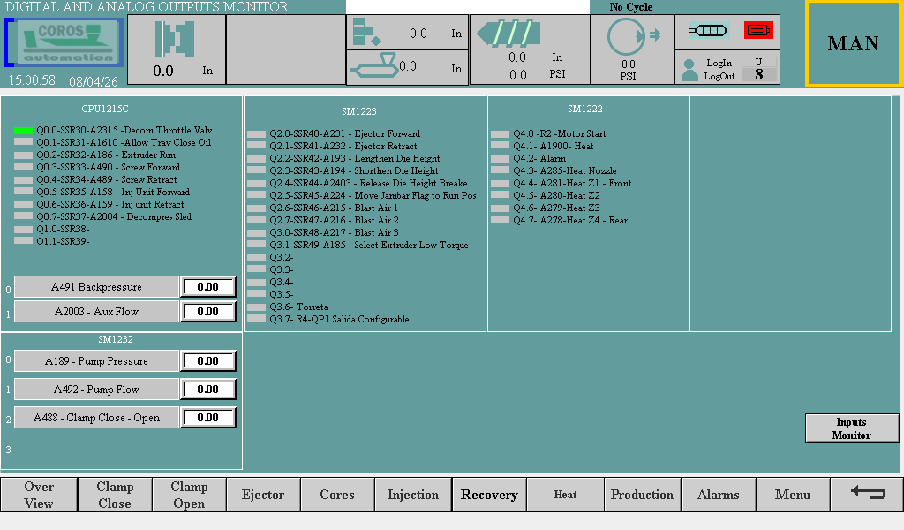
Task: Toggle Q0.2 Extruder Run output indicator
Action: (23, 155)
